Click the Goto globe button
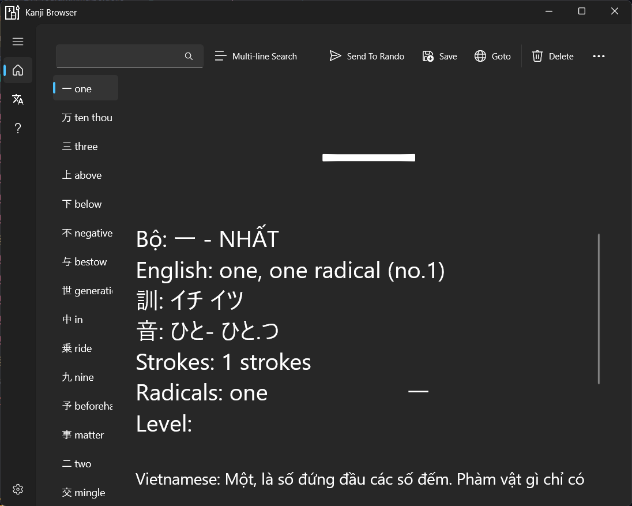Image resolution: width=632 pixels, height=506 pixels. [x=492, y=56]
